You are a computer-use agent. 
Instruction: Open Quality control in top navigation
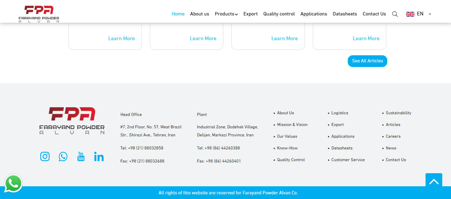[279, 14]
